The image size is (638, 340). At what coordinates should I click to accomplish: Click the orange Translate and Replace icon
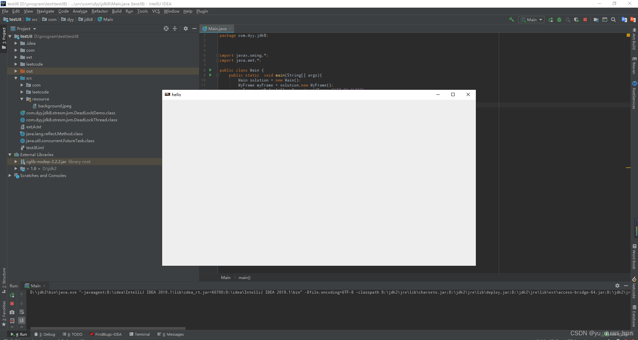[633, 20]
